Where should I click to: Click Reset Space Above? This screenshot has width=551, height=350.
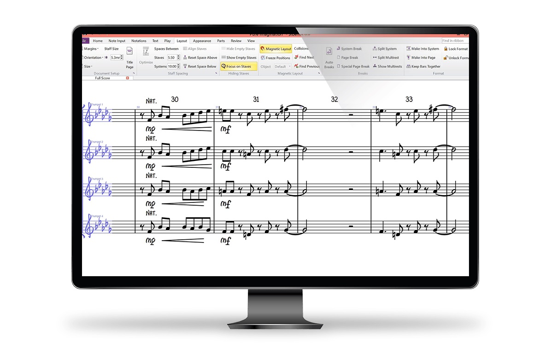pyautogui.click(x=200, y=58)
